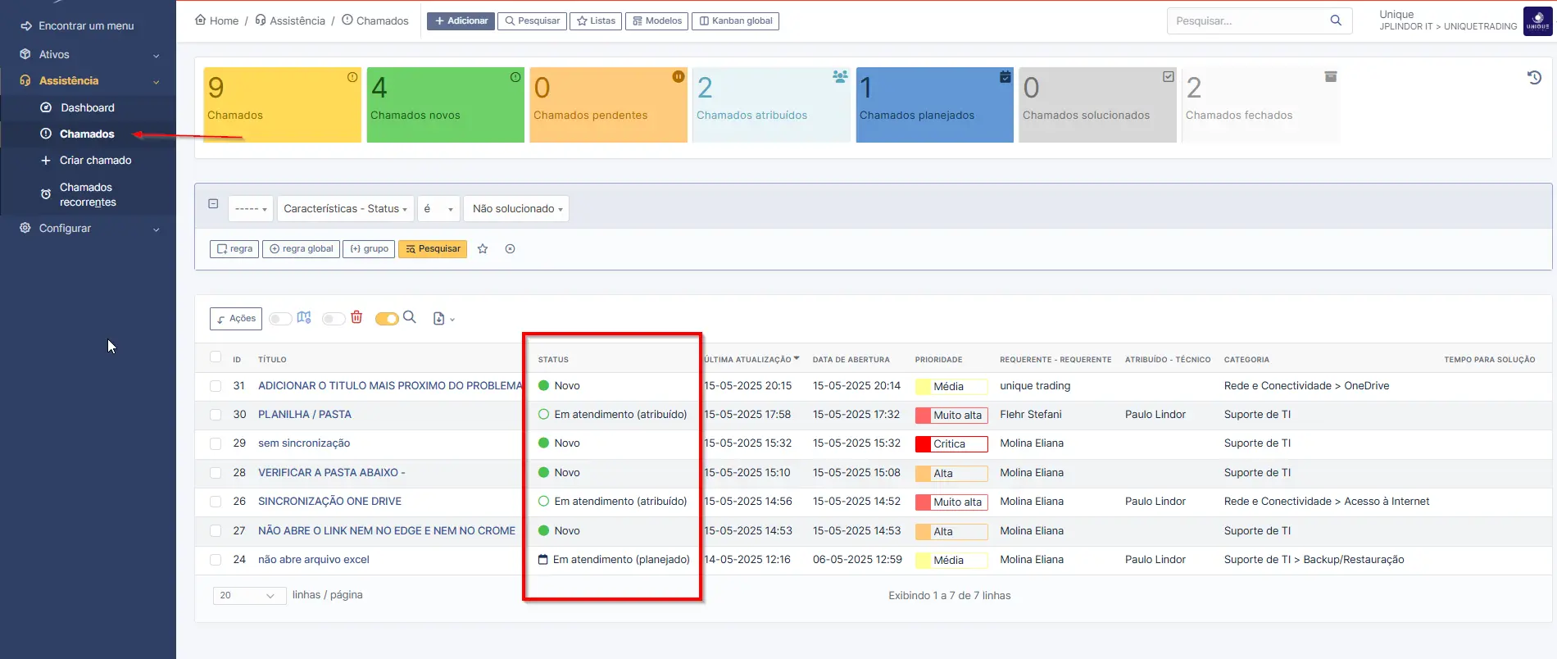Image resolution: width=1557 pixels, height=659 pixels.
Task: Collapse search criteria with the minus-square icon
Action: pos(213,204)
